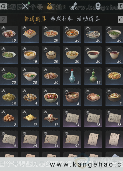Select the grilled fish plate item
The height and width of the screenshot is (171, 123).
click(x=93, y=34)
